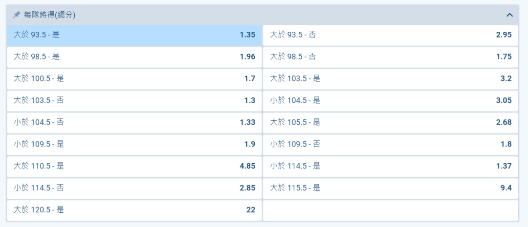Choose 大於 115.5 - 是 at 9.4
Image resolution: width=528 pixels, height=227 pixels.
click(390, 188)
